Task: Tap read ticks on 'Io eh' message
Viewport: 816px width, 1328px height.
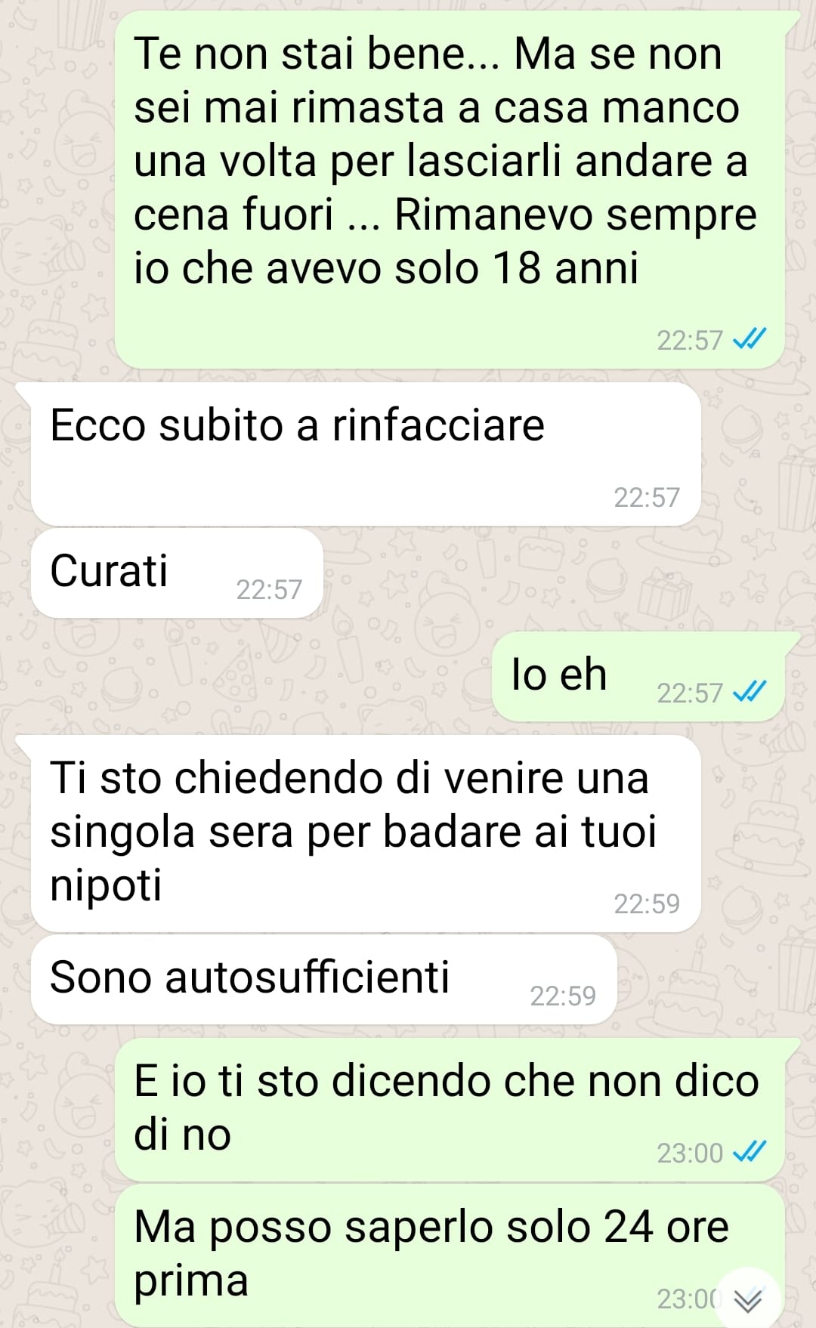Action: click(750, 693)
